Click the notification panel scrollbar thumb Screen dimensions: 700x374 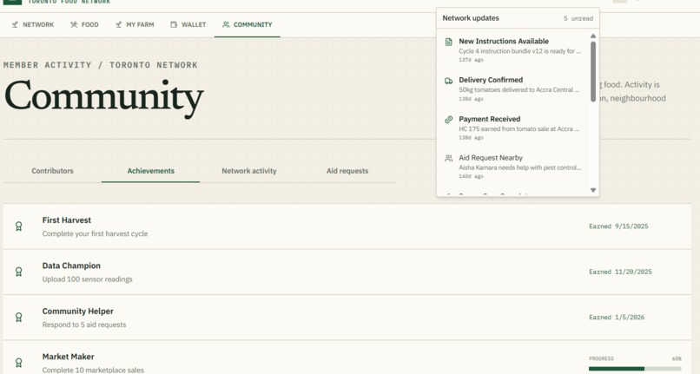pyautogui.click(x=593, y=71)
